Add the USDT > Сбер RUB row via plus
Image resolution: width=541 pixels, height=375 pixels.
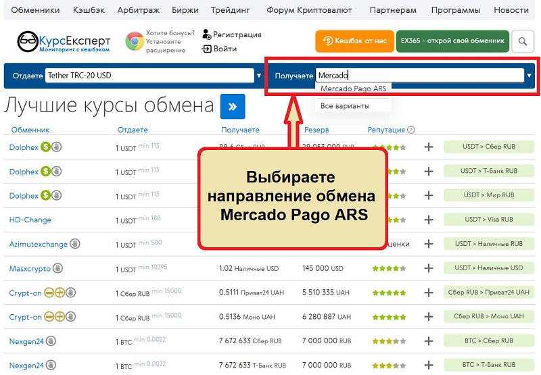point(429,147)
